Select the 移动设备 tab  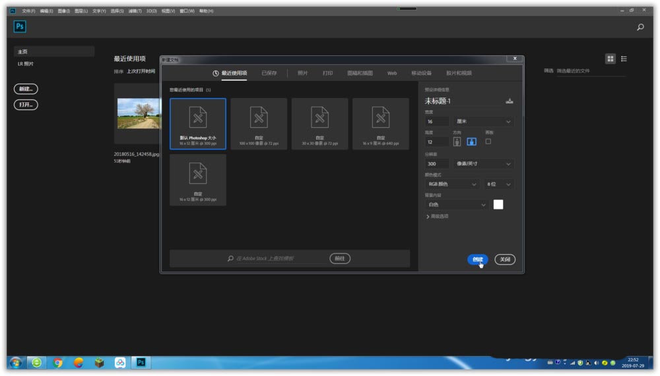click(x=421, y=73)
